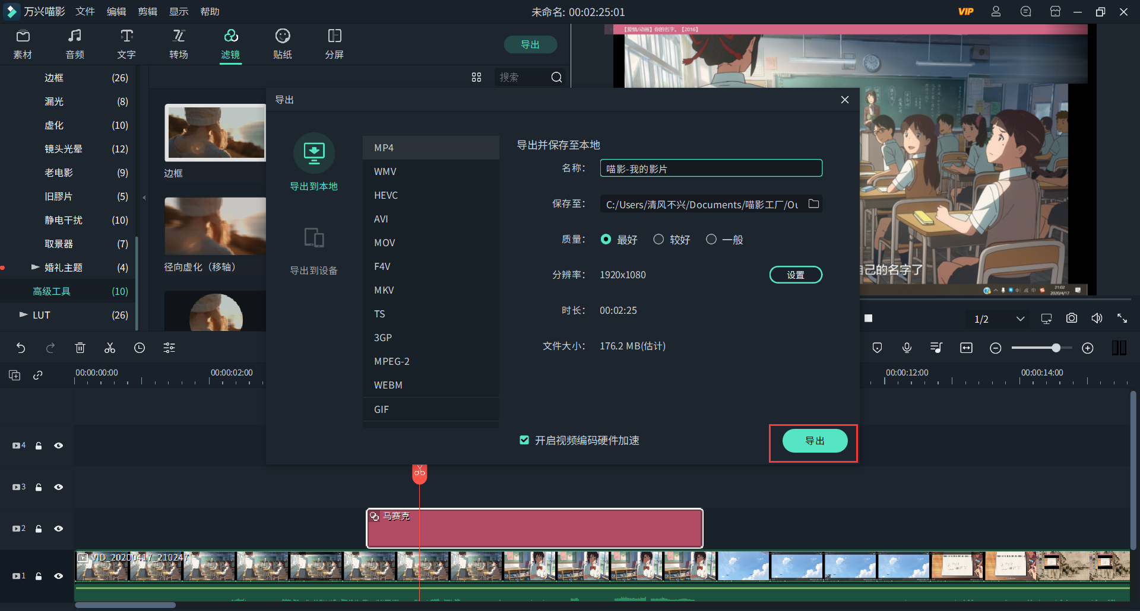Open the 帮助 menu in the menu bar

tap(209, 11)
